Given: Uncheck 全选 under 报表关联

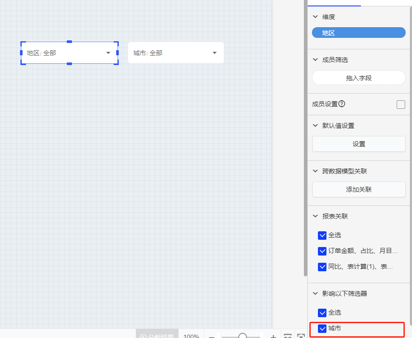Looking at the screenshot, I should 322,236.
